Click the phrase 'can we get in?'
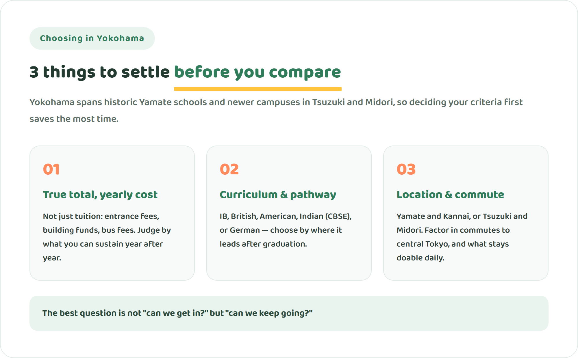Viewport: 578px width, 358px height. point(175,313)
